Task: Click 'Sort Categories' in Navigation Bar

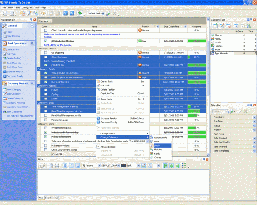Action: tap(14, 112)
